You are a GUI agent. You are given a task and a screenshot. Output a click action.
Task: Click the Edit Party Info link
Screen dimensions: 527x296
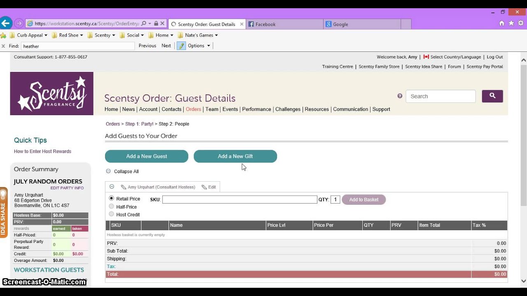pos(67,188)
